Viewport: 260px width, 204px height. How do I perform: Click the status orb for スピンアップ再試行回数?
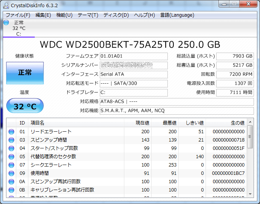coord(11,182)
